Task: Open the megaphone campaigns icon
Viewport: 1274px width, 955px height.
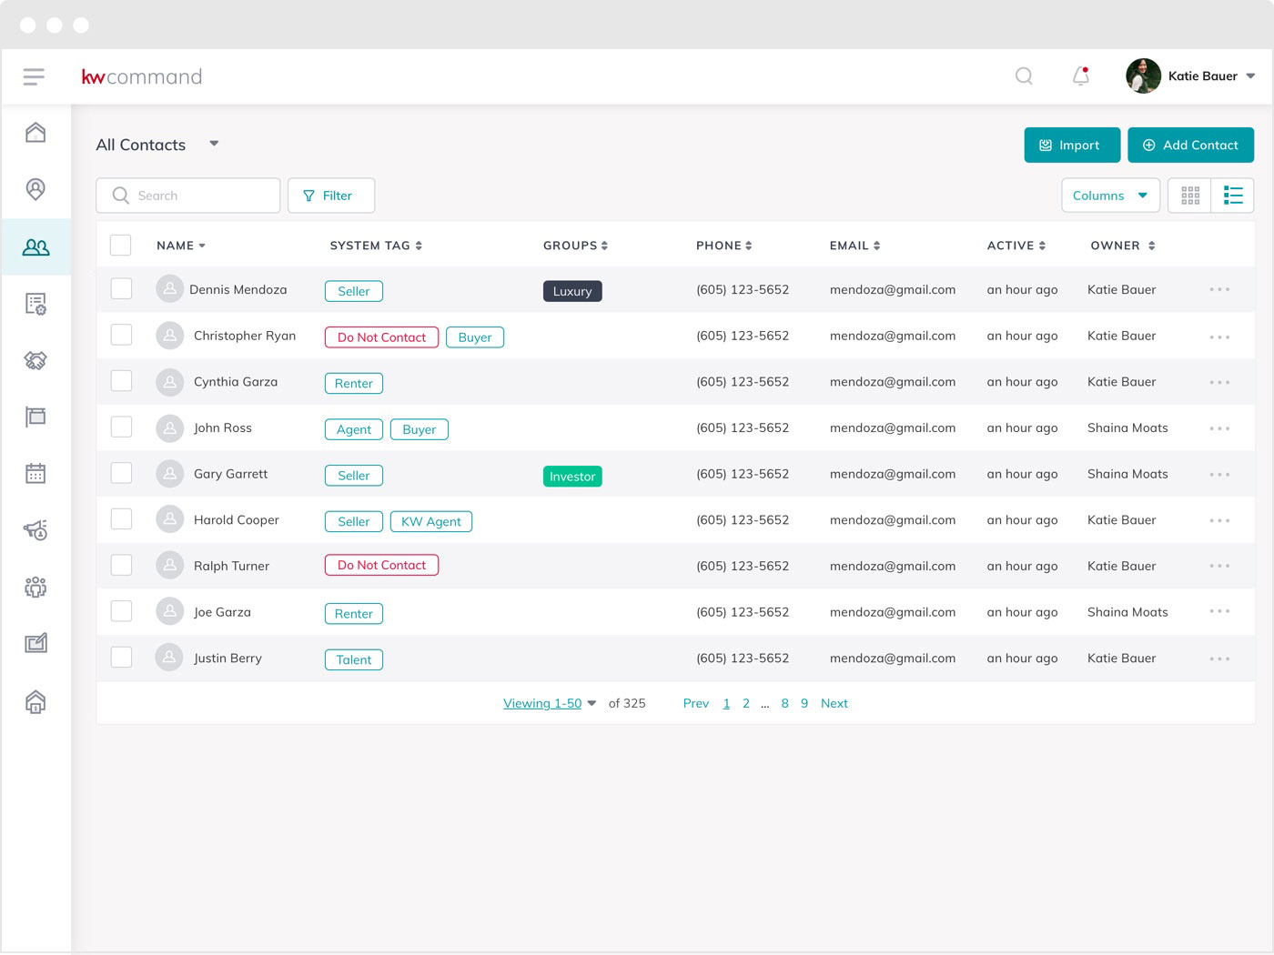Action: click(x=35, y=530)
